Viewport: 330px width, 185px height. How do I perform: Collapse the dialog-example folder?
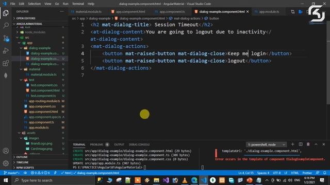click(40, 48)
